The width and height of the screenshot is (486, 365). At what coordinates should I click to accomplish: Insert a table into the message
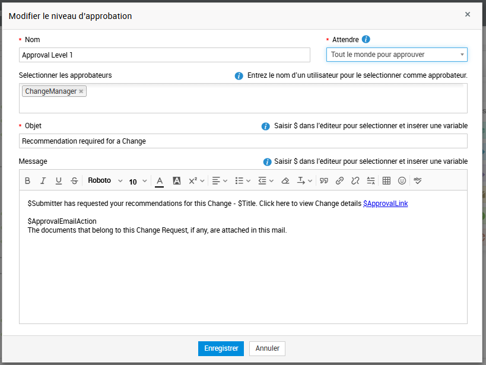pyautogui.click(x=386, y=181)
